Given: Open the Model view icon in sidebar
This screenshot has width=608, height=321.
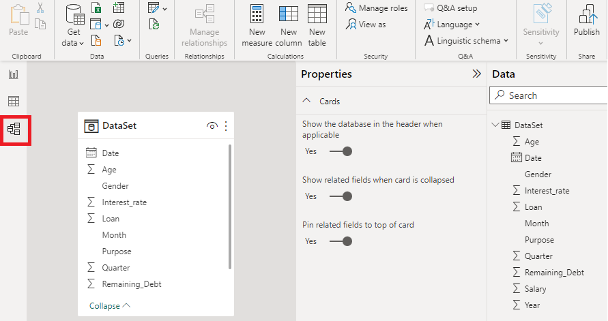Looking at the screenshot, I should (x=14, y=128).
